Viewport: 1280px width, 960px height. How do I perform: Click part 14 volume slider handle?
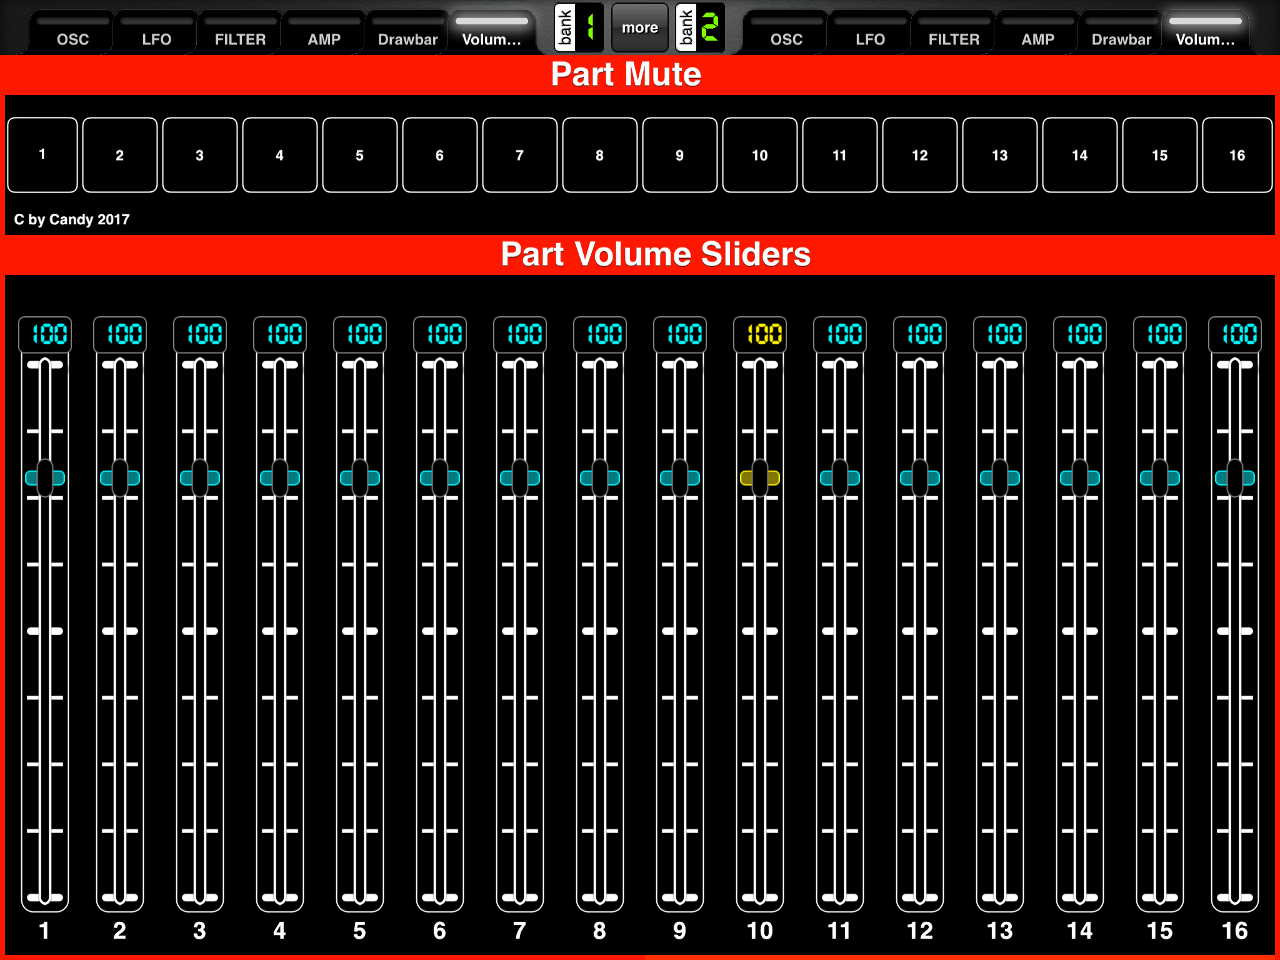click(x=1080, y=478)
